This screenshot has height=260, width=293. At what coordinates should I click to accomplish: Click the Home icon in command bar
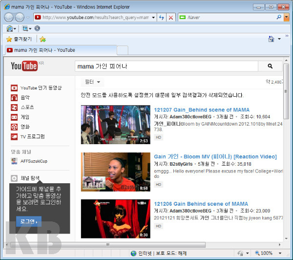pyautogui.click(x=271, y=39)
